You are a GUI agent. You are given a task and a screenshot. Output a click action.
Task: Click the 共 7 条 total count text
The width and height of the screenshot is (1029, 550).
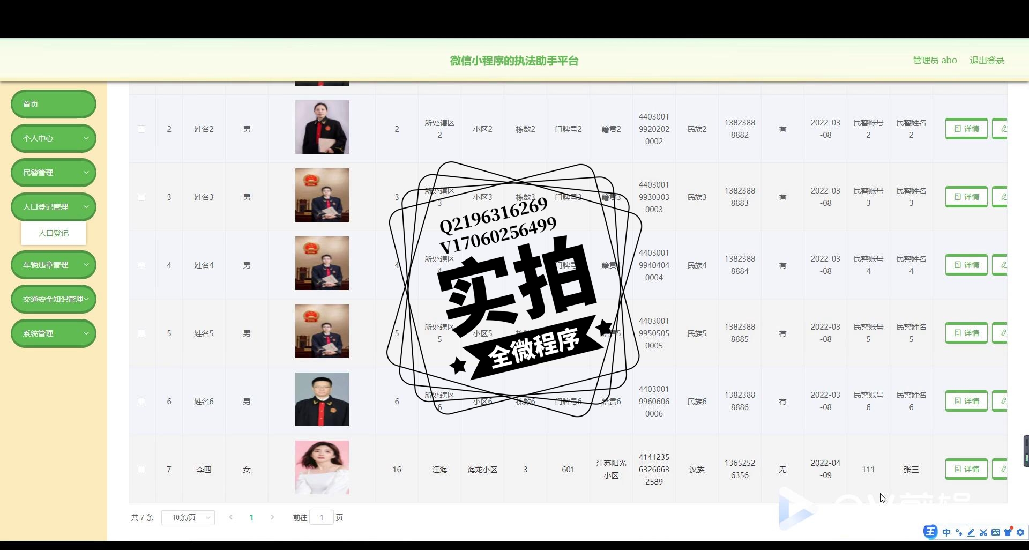click(142, 517)
